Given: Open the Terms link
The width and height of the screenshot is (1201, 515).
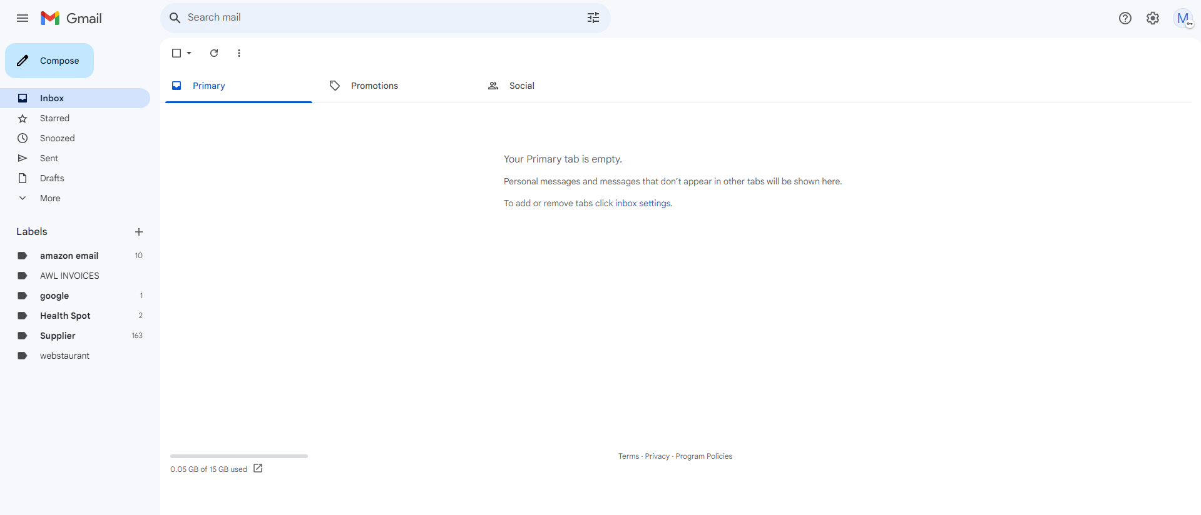Looking at the screenshot, I should click(x=628, y=456).
